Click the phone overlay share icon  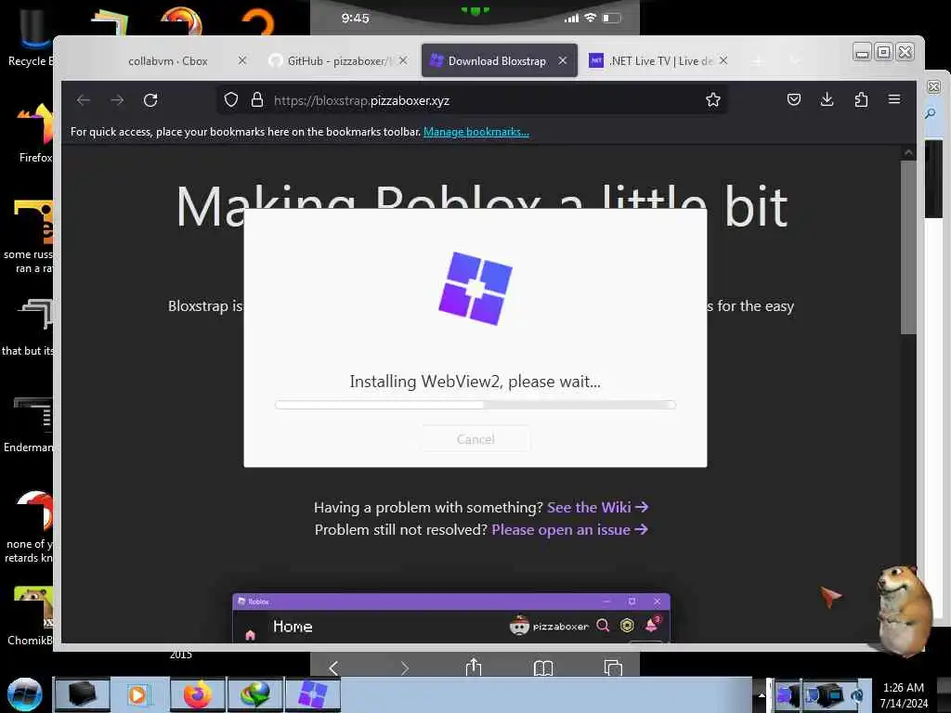coord(473,668)
